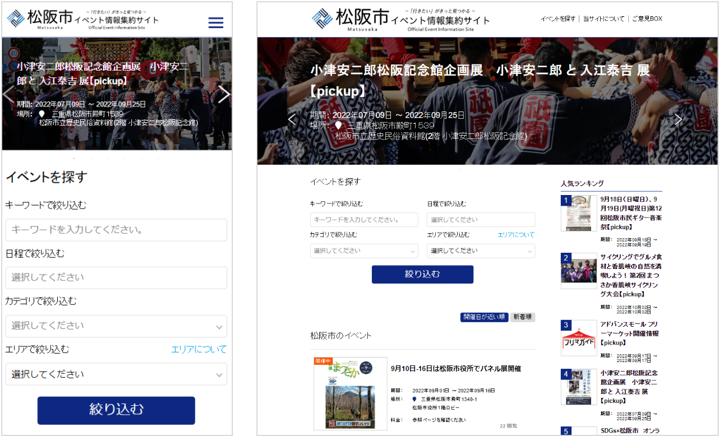Click the mobile 絞り込む button
Screen dimensions: 719x436
116,410
